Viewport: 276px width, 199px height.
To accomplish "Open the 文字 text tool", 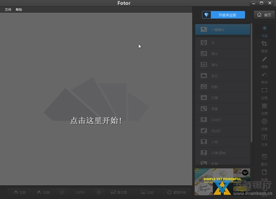I will pyautogui.click(x=264, y=140).
